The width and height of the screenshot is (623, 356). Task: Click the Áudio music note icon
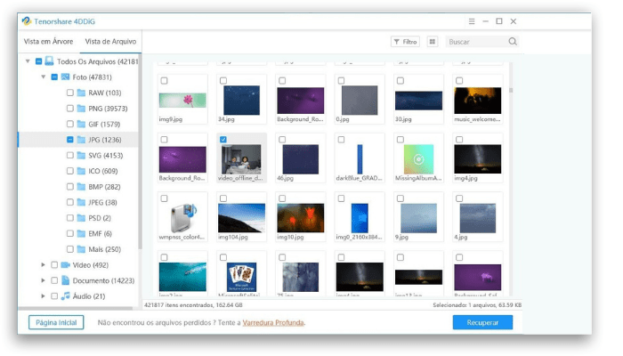tap(66, 296)
